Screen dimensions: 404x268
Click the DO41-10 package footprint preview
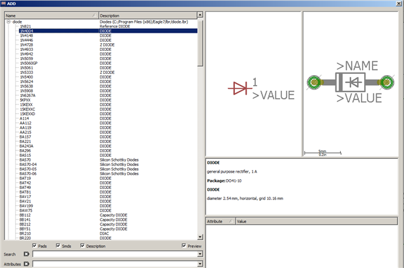[x=351, y=82]
